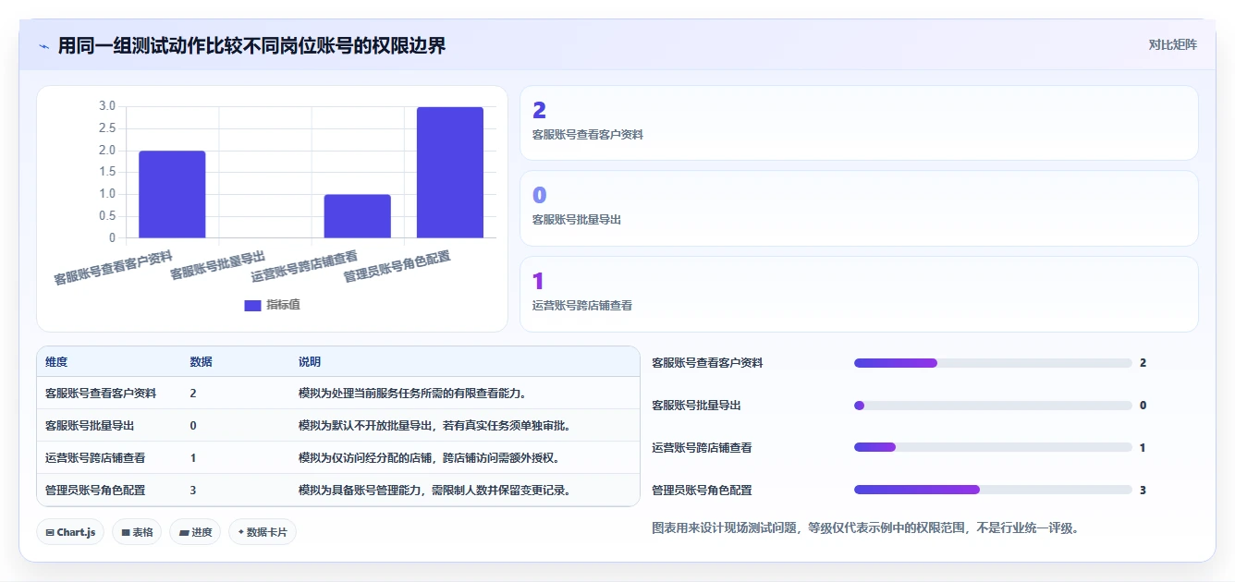Click the description starting 模拟为处理当前服务任务

(412, 393)
